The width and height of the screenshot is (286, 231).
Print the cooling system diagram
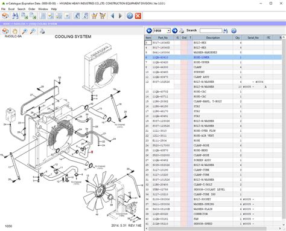click(42, 31)
